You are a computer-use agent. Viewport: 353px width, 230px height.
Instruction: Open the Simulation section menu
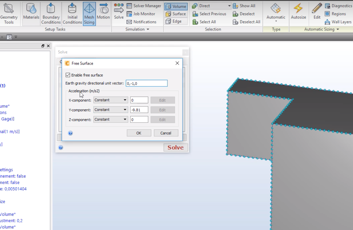point(137,29)
